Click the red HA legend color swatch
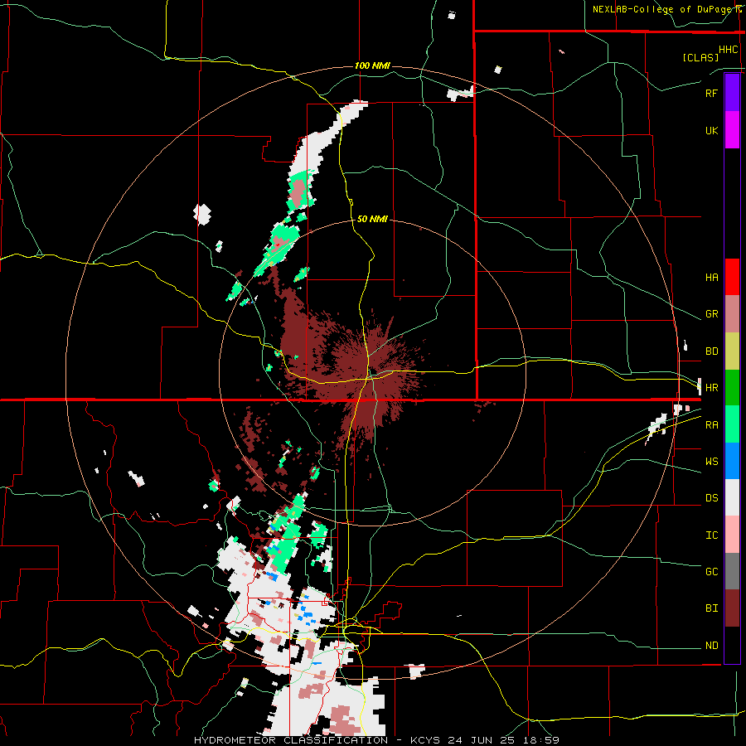Screen dimensions: 746x746 [732, 277]
